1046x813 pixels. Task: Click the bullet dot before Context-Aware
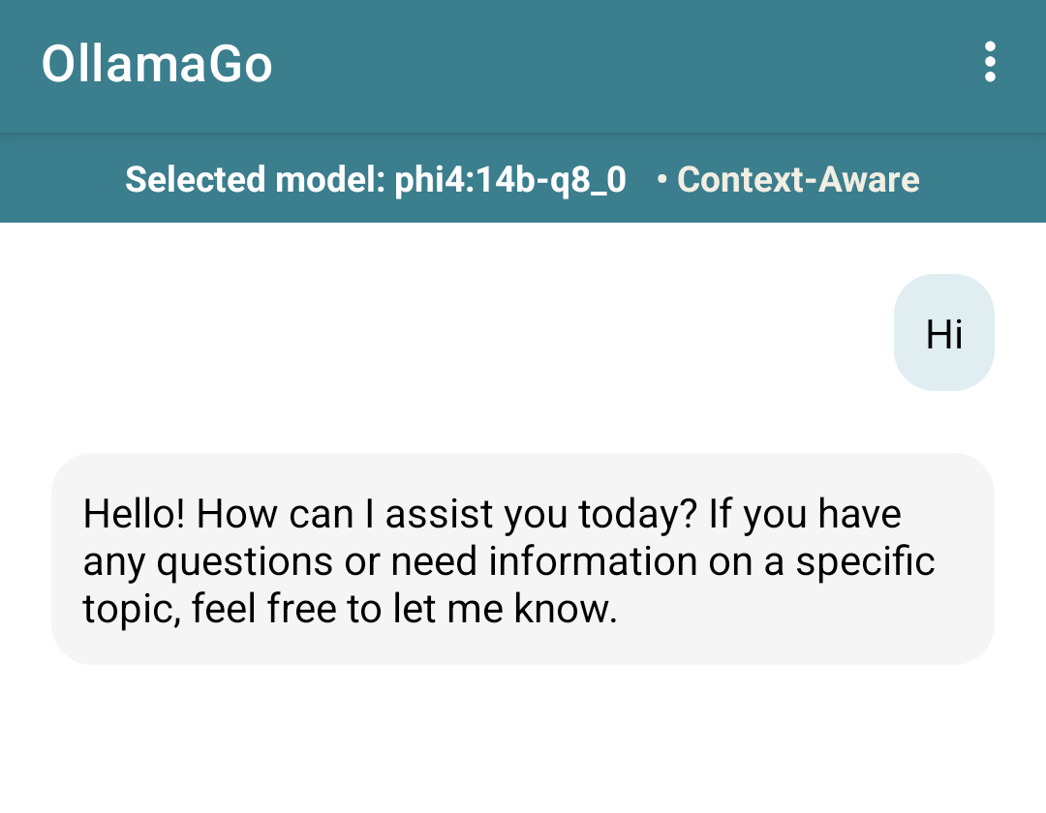click(x=661, y=180)
